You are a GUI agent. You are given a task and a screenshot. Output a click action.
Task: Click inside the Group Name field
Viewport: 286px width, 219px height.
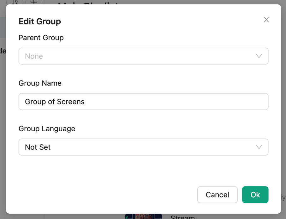coord(143,102)
